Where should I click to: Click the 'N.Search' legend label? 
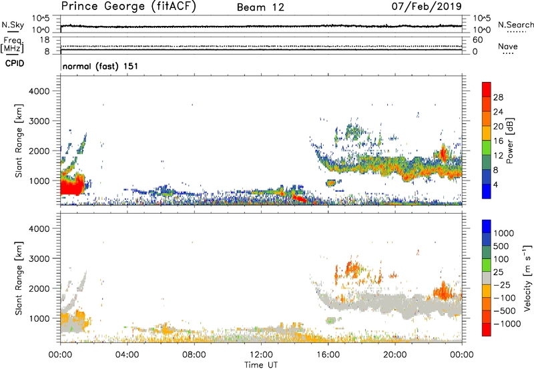(x=516, y=25)
